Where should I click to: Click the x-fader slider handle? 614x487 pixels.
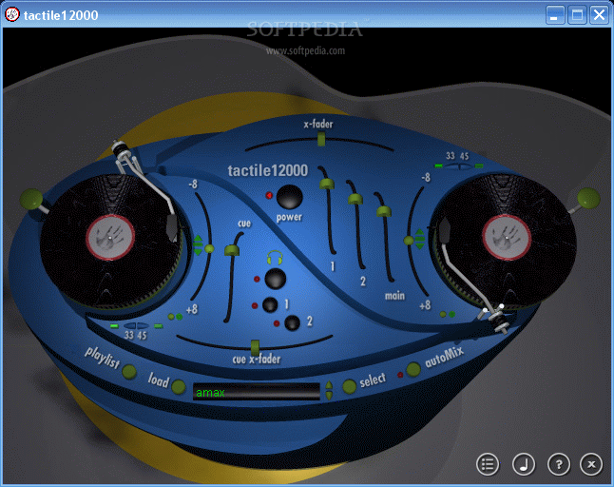point(321,139)
